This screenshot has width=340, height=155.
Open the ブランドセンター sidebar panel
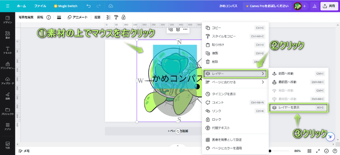point(8,66)
